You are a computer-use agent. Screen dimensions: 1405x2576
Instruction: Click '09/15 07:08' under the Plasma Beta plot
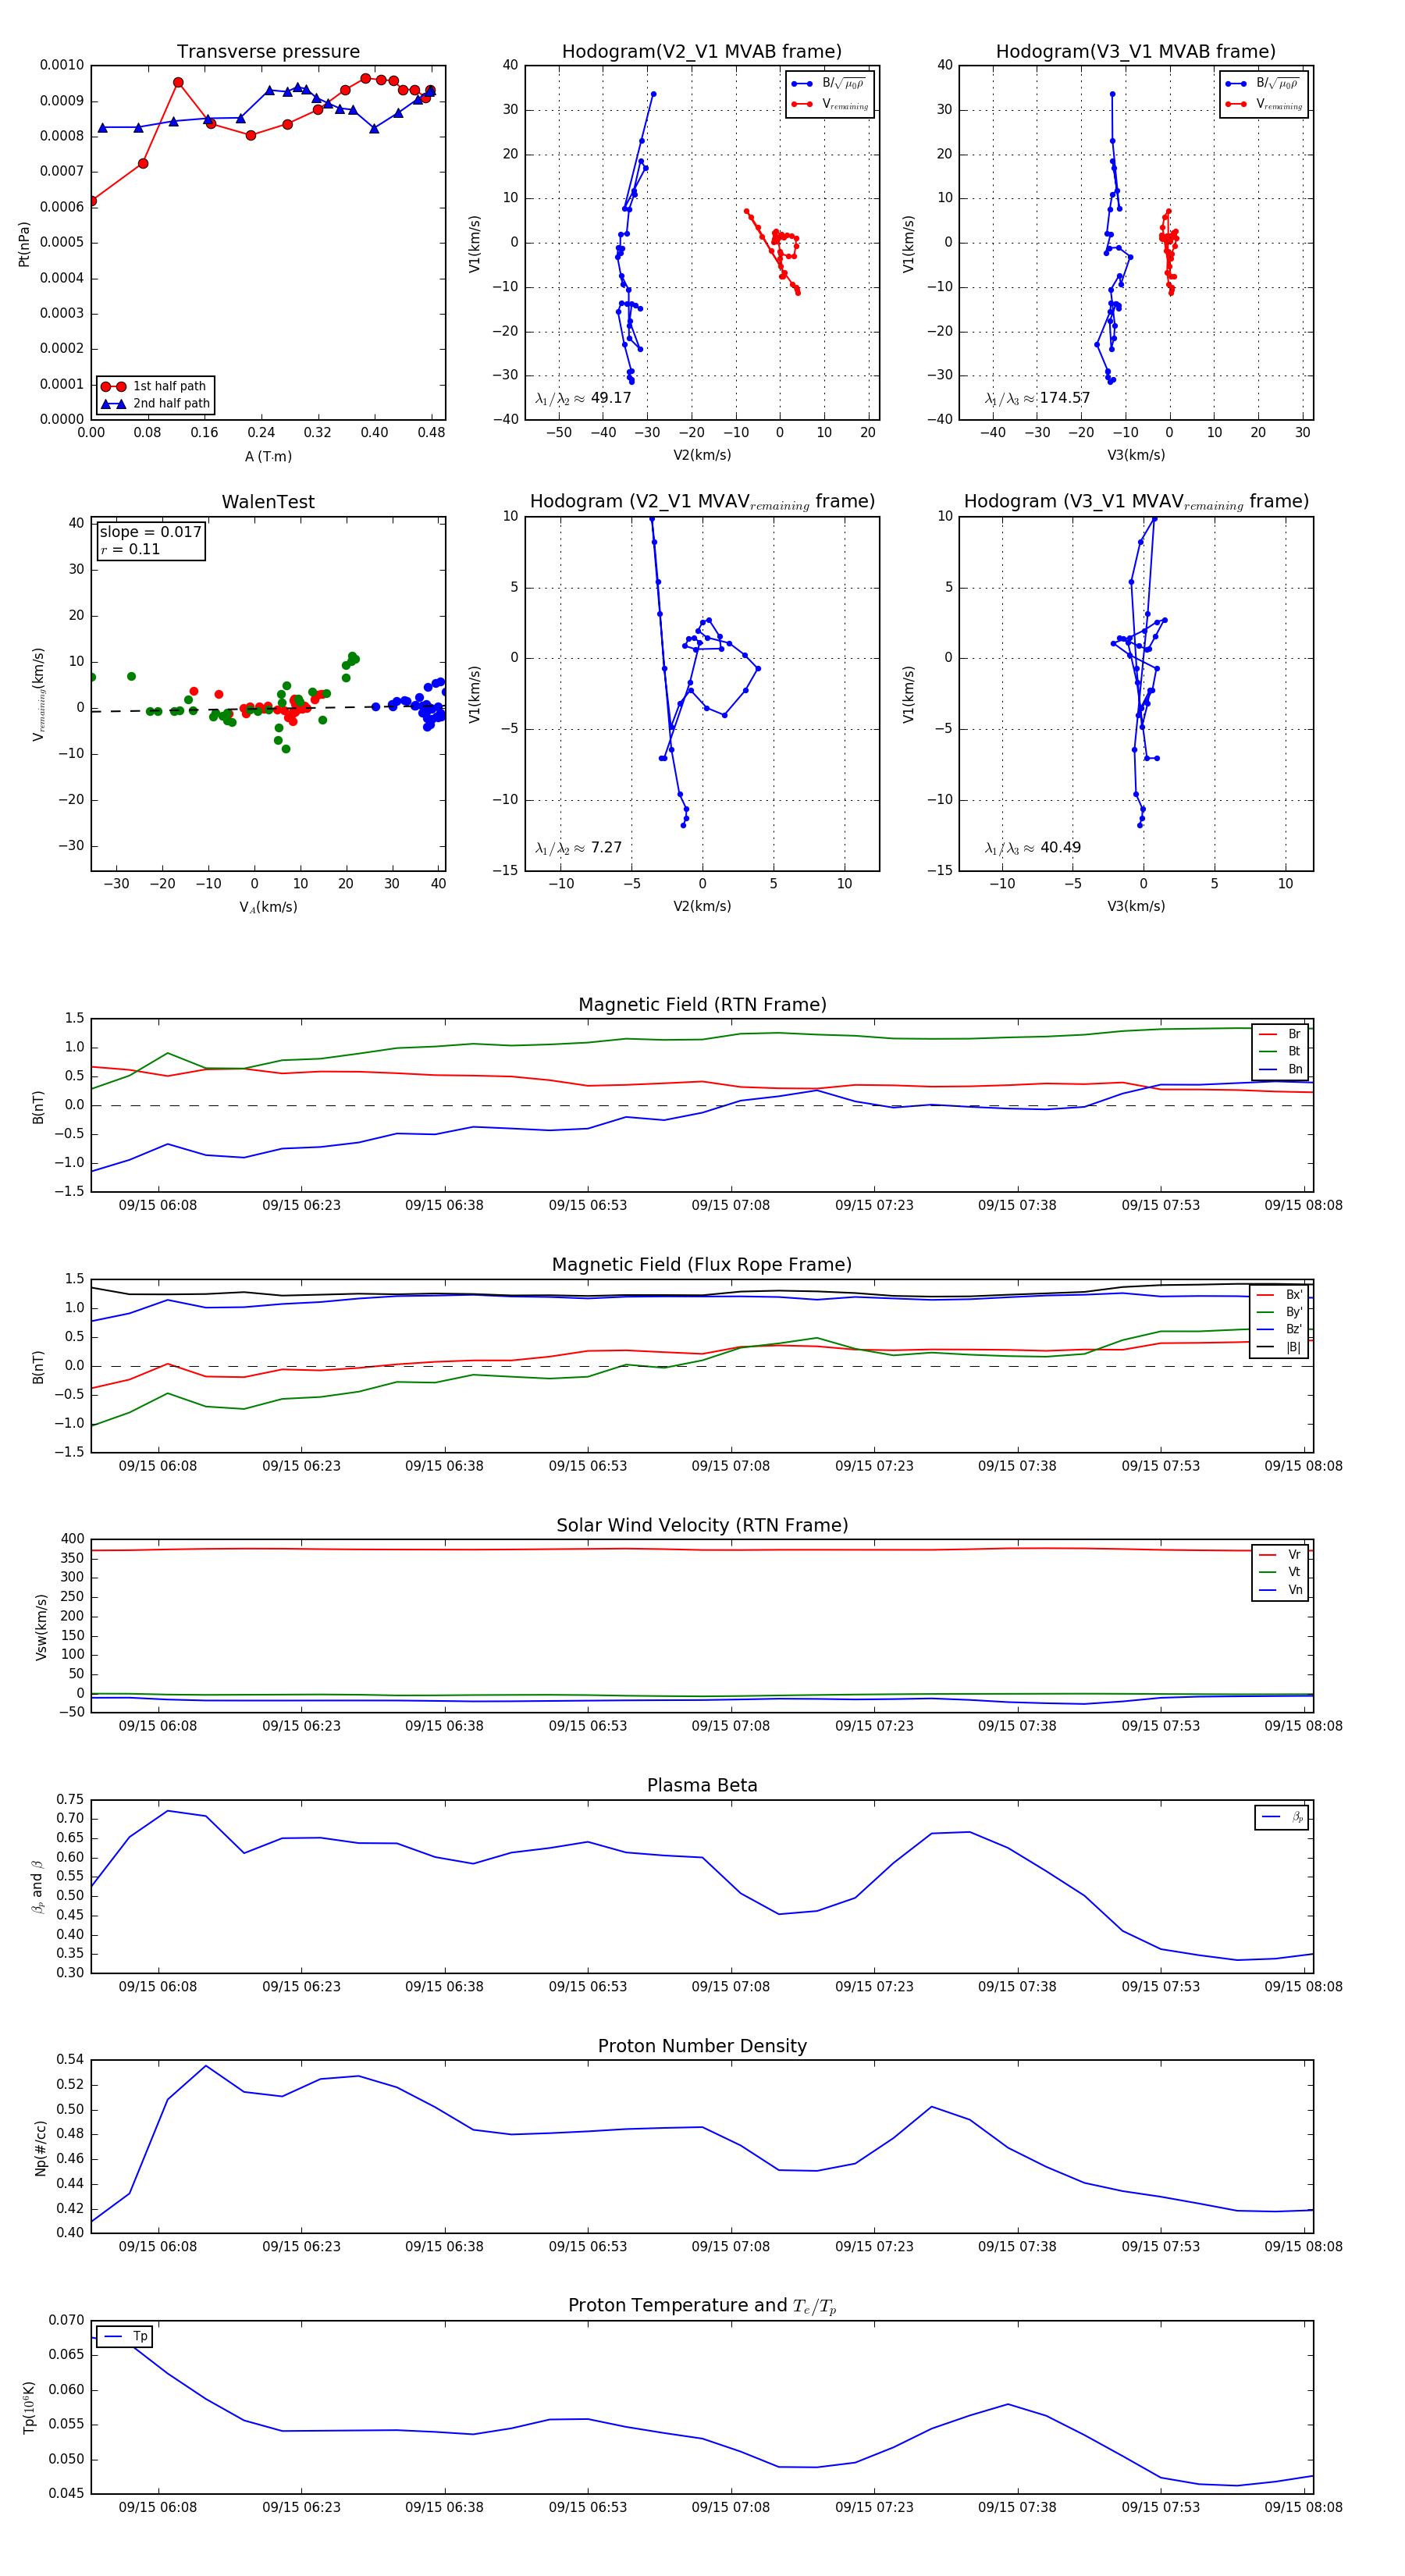click(731, 1987)
